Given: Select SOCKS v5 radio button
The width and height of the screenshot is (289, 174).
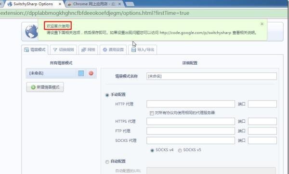Looking at the screenshot, I should 180,151.
